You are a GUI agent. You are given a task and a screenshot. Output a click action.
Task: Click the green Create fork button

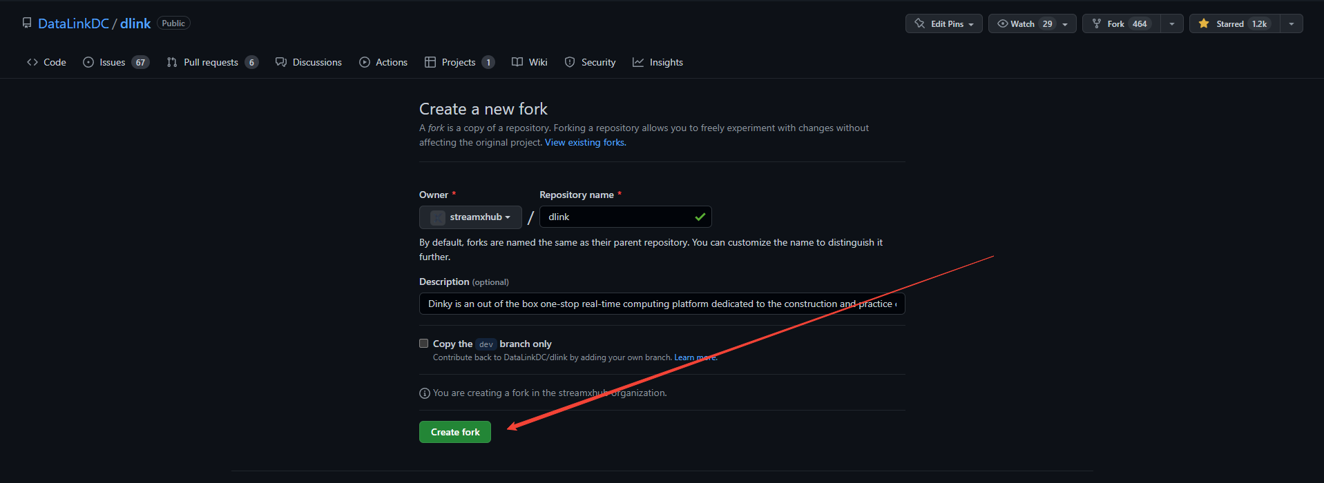click(x=455, y=432)
